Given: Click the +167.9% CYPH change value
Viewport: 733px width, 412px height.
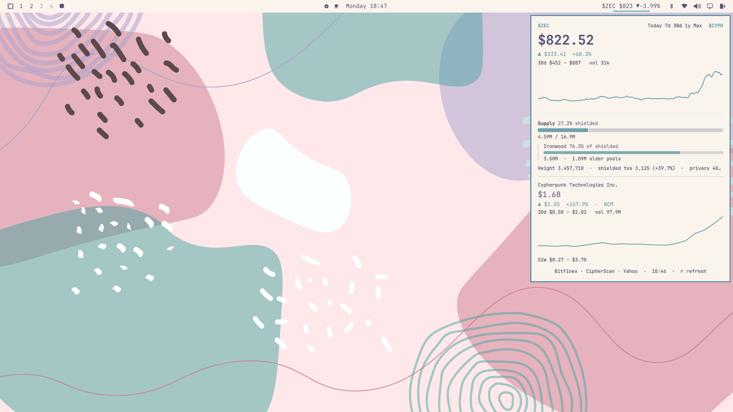Looking at the screenshot, I should (577, 204).
